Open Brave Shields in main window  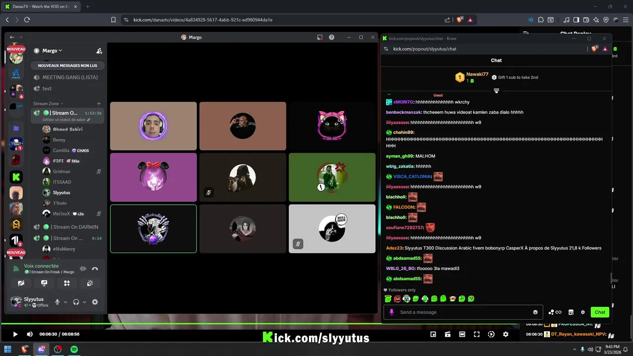459,20
